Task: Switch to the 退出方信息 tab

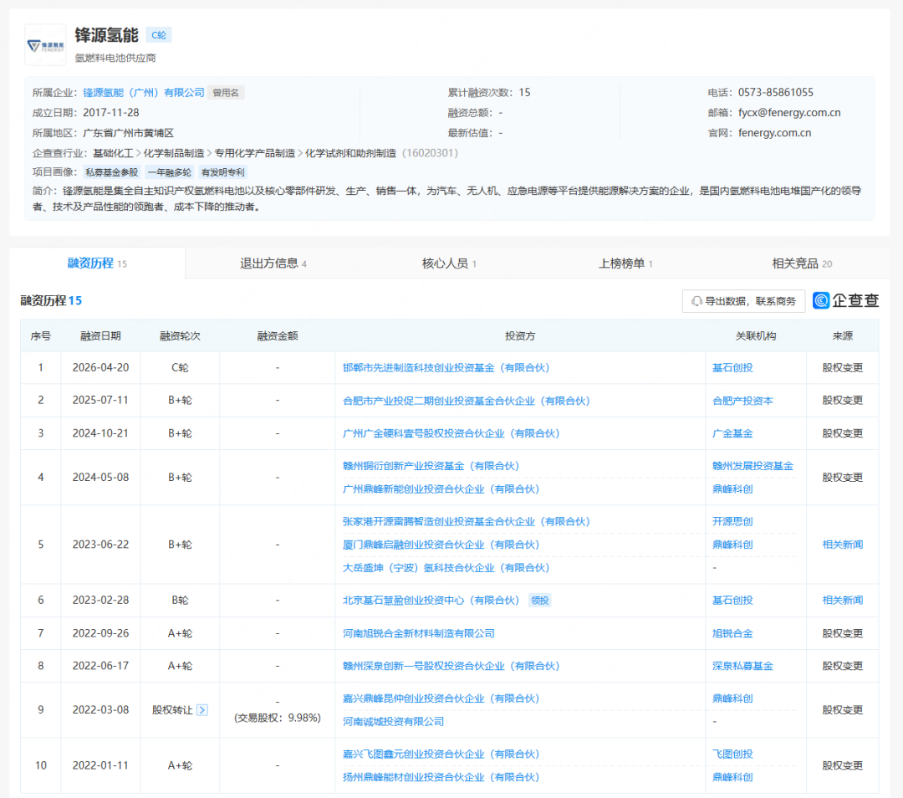Action: tap(270, 263)
